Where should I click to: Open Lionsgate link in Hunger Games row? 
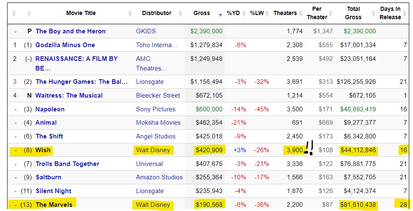point(150,82)
